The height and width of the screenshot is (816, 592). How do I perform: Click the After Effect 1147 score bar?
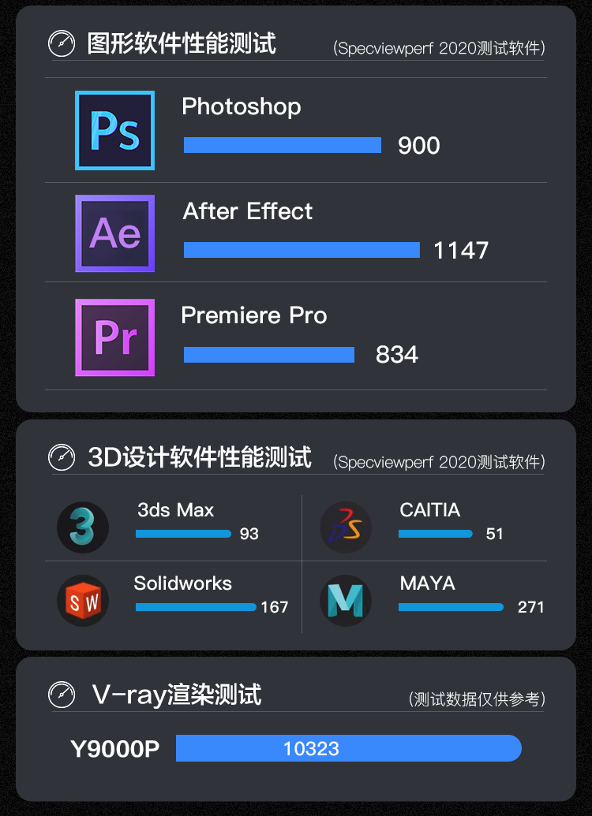302,250
